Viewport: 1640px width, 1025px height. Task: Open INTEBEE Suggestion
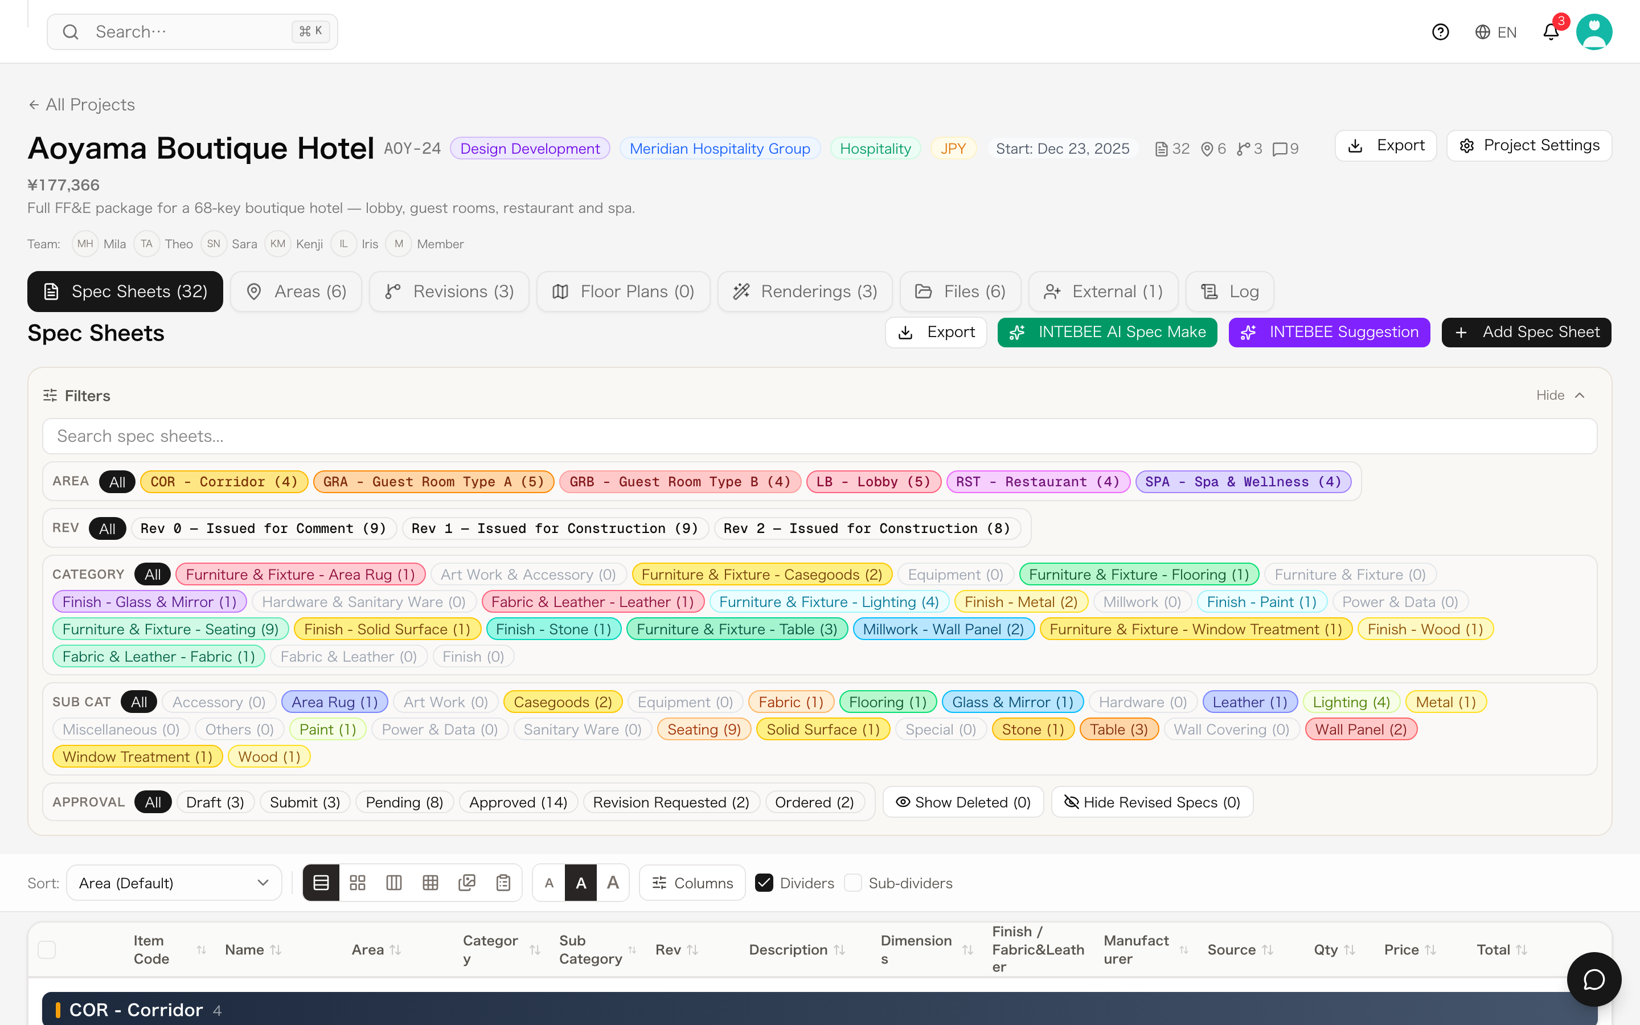click(x=1329, y=332)
